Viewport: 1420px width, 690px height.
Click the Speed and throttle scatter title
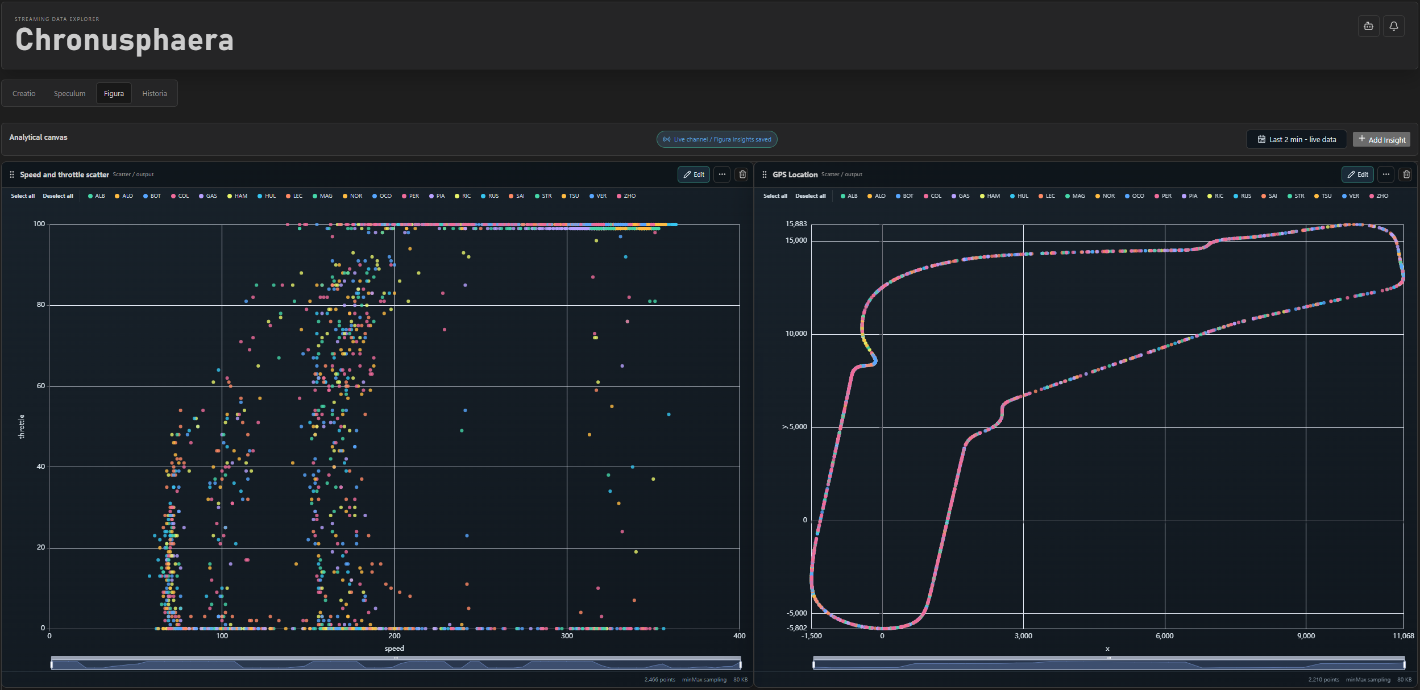pyautogui.click(x=64, y=174)
